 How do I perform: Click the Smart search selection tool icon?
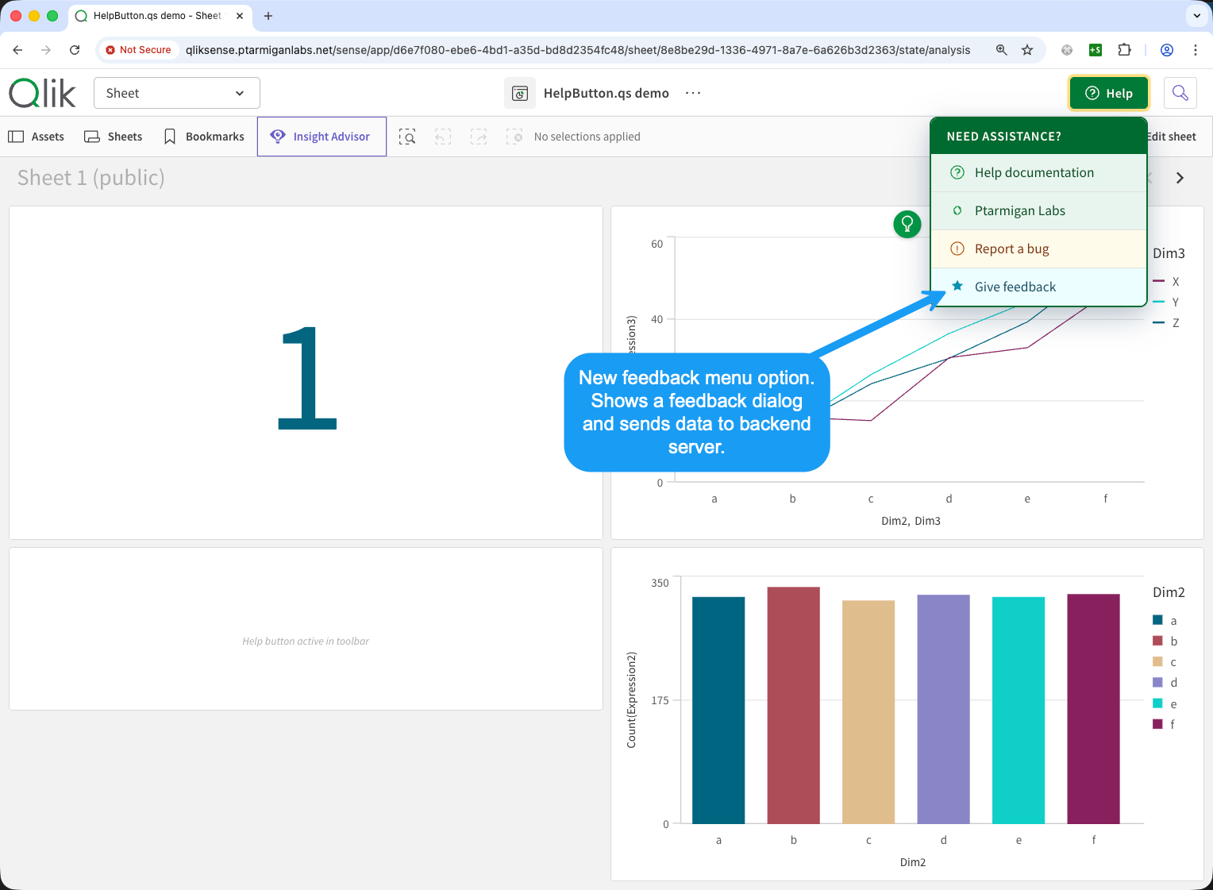tap(407, 137)
